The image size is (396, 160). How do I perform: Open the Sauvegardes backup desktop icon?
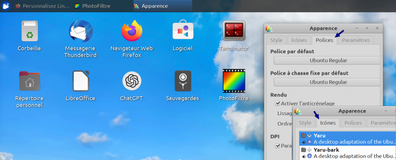183,81
